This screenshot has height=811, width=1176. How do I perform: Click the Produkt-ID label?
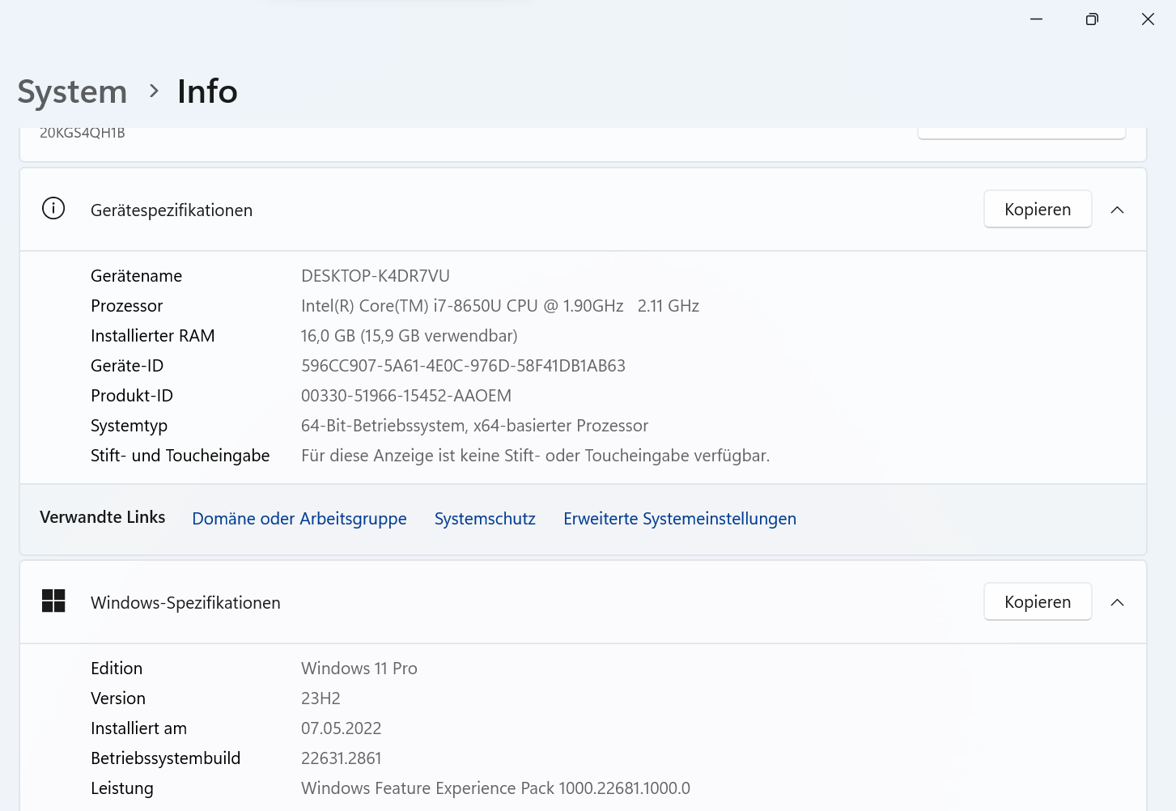click(132, 396)
